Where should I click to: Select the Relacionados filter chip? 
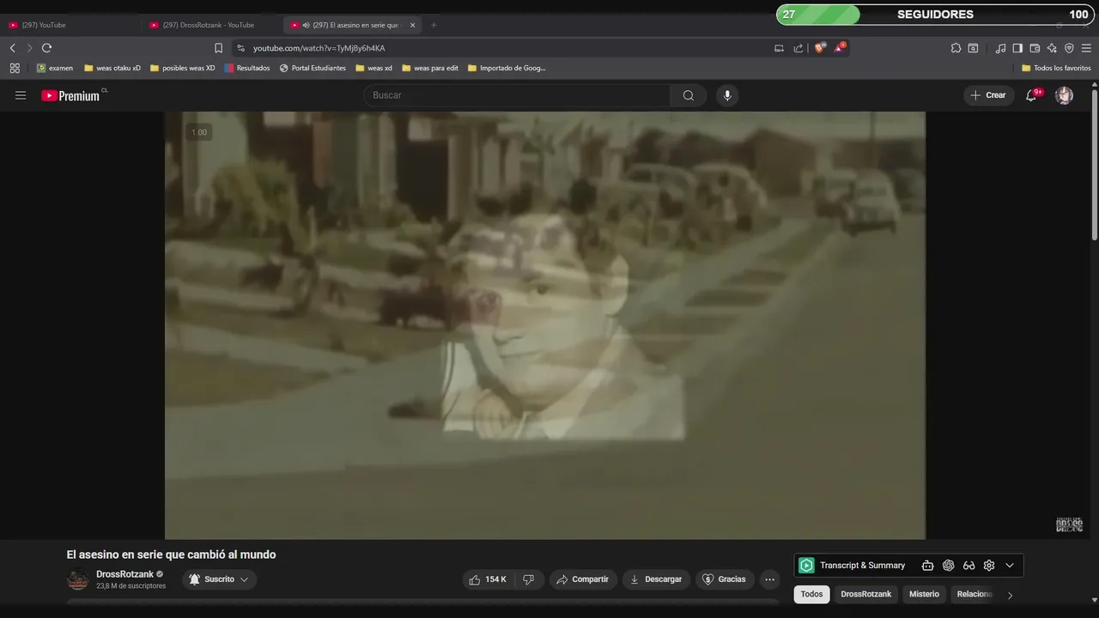pos(975,594)
